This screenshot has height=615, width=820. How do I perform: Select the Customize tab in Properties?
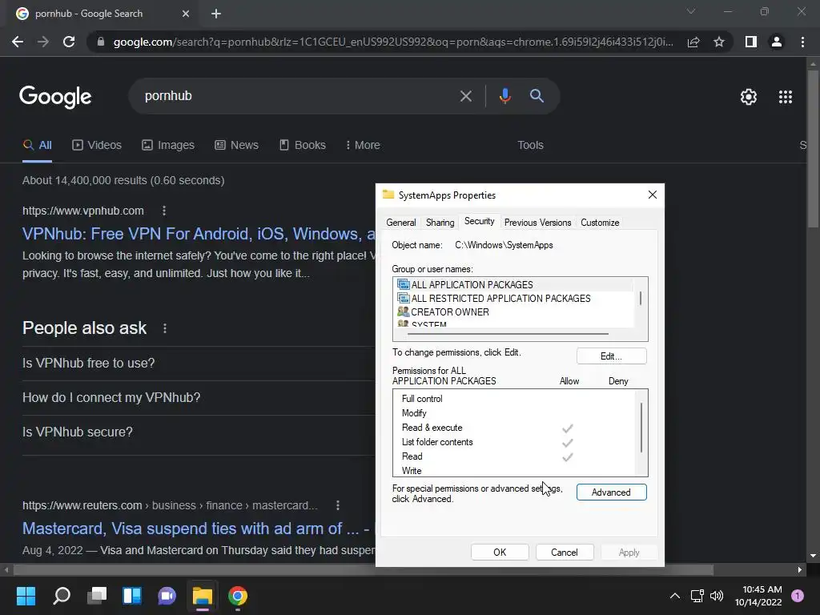tap(600, 223)
